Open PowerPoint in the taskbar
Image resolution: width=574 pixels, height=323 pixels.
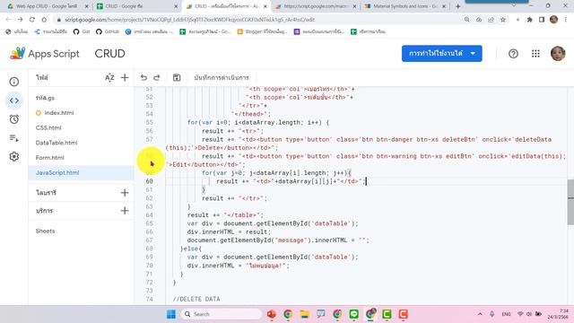[x=271, y=314]
